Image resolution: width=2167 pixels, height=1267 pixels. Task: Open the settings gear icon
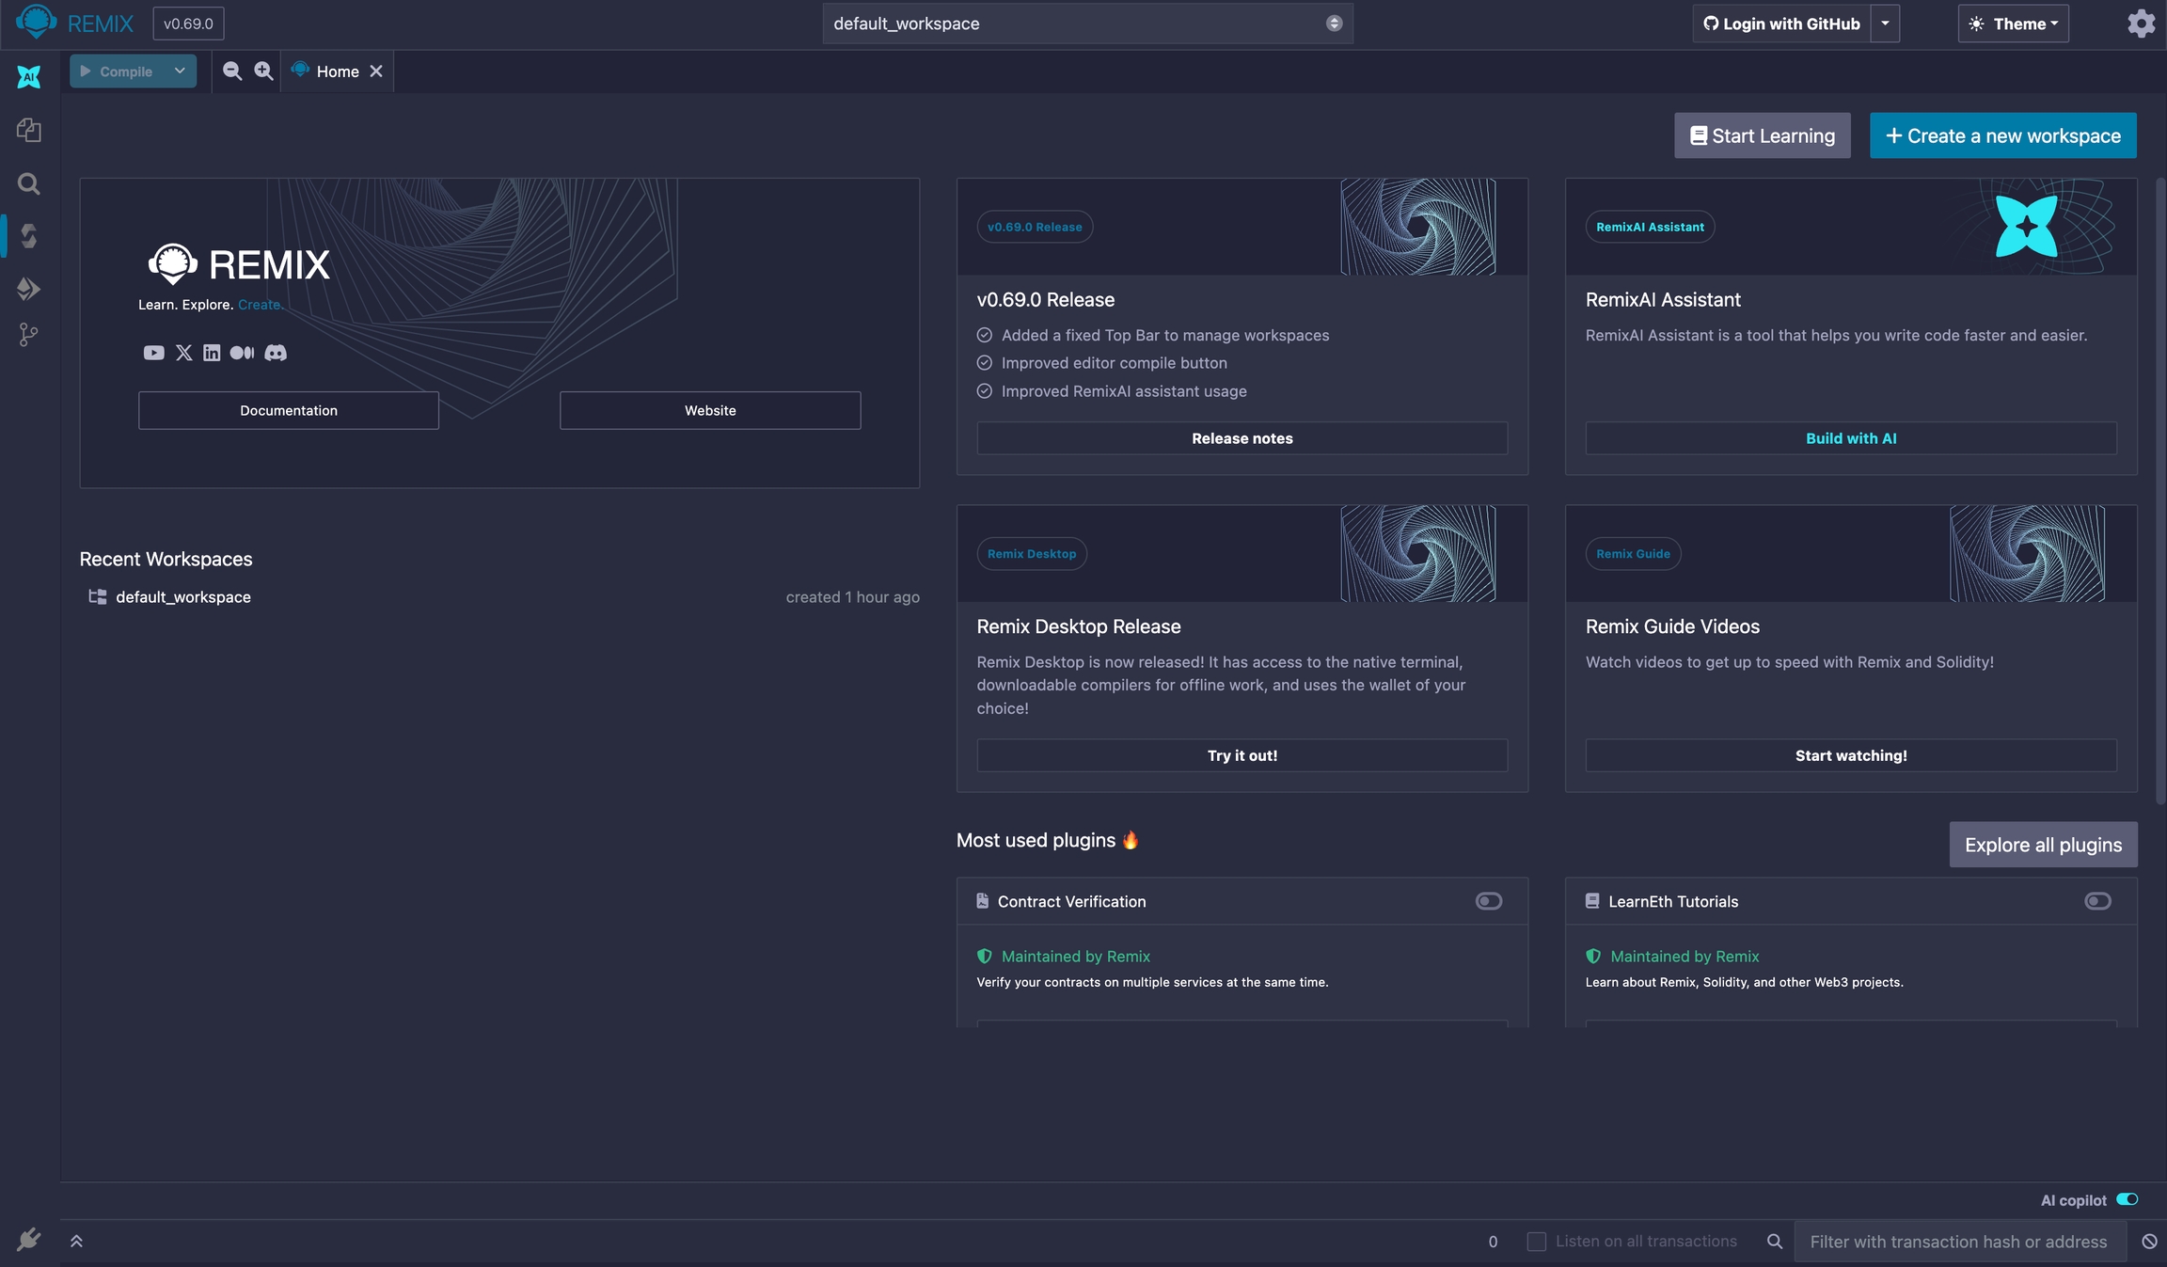click(x=2141, y=24)
